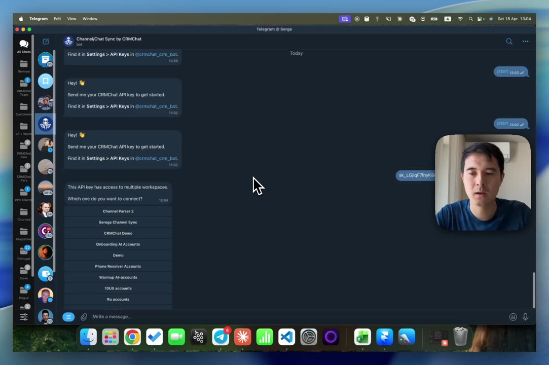Open the CRMChat Team folder
The height and width of the screenshot is (365, 549).
pos(24,87)
